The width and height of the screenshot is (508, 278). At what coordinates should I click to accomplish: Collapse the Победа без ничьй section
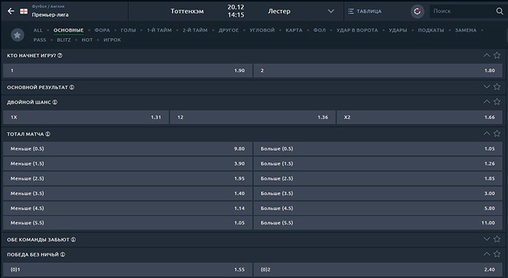click(x=486, y=254)
